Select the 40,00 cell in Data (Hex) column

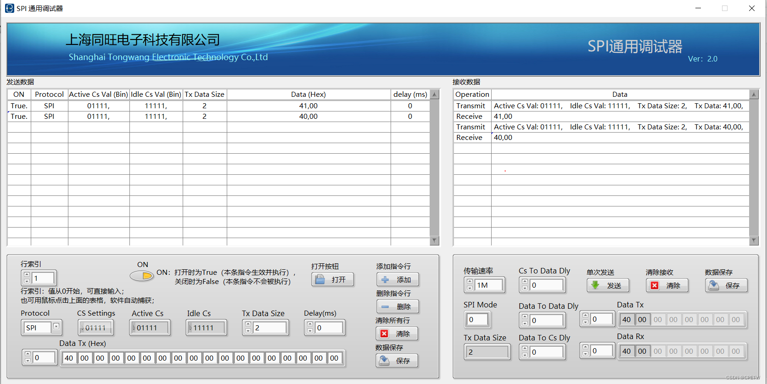point(308,117)
